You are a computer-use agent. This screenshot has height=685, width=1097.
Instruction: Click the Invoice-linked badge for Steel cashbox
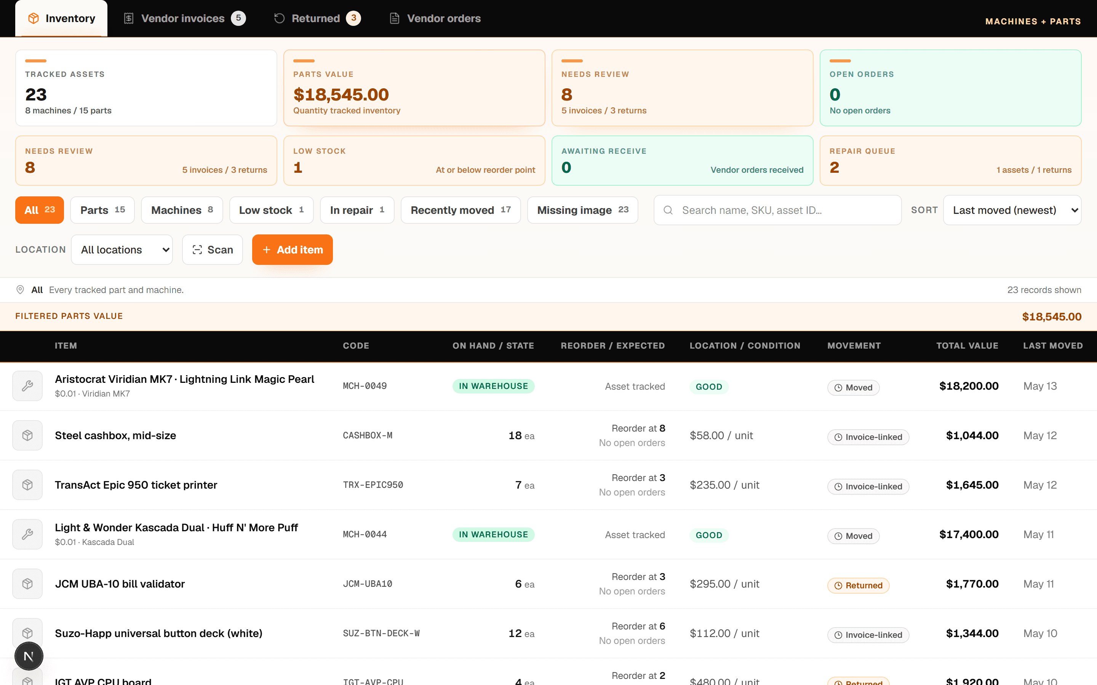click(x=868, y=437)
